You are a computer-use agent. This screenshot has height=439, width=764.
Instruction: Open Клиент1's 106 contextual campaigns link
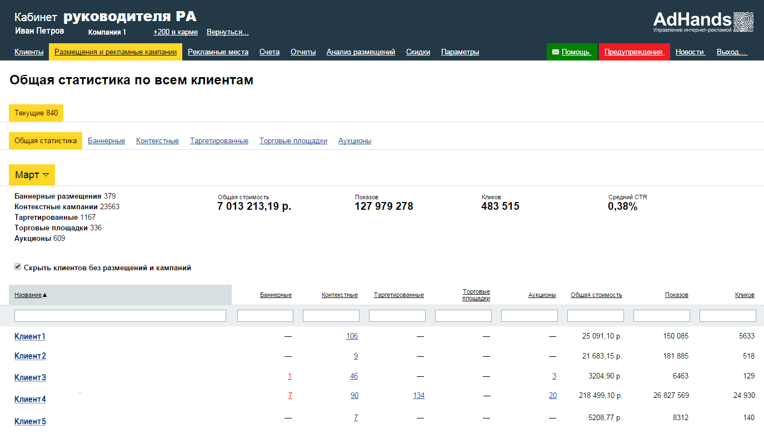point(352,336)
